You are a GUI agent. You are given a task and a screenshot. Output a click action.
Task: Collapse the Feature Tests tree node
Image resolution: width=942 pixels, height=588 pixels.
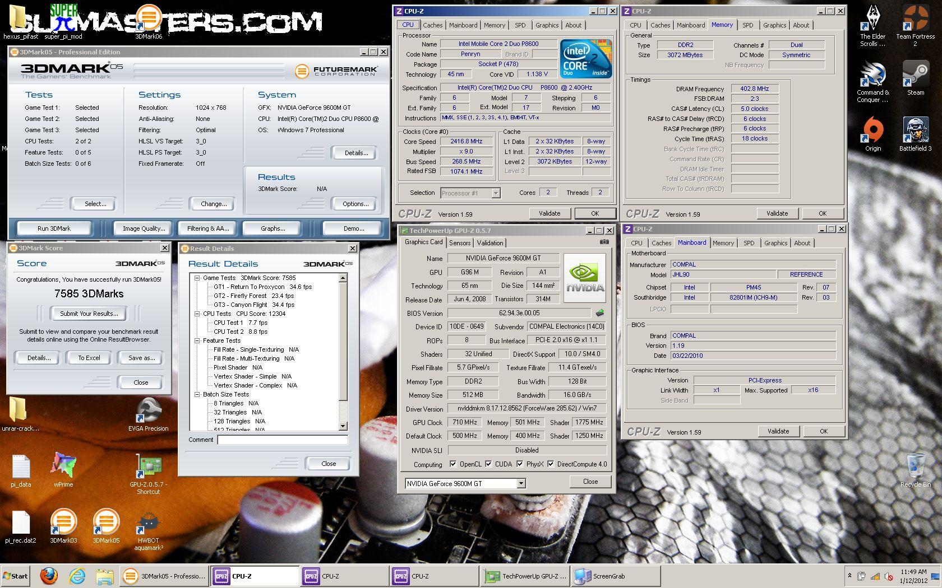pyautogui.click(x=197, y=340)
